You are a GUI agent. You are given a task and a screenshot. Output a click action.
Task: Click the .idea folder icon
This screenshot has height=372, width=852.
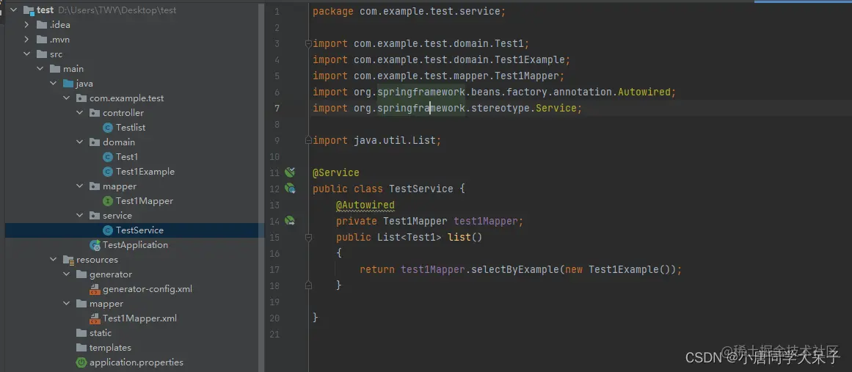pyautogui.click(x=42, y=24)
